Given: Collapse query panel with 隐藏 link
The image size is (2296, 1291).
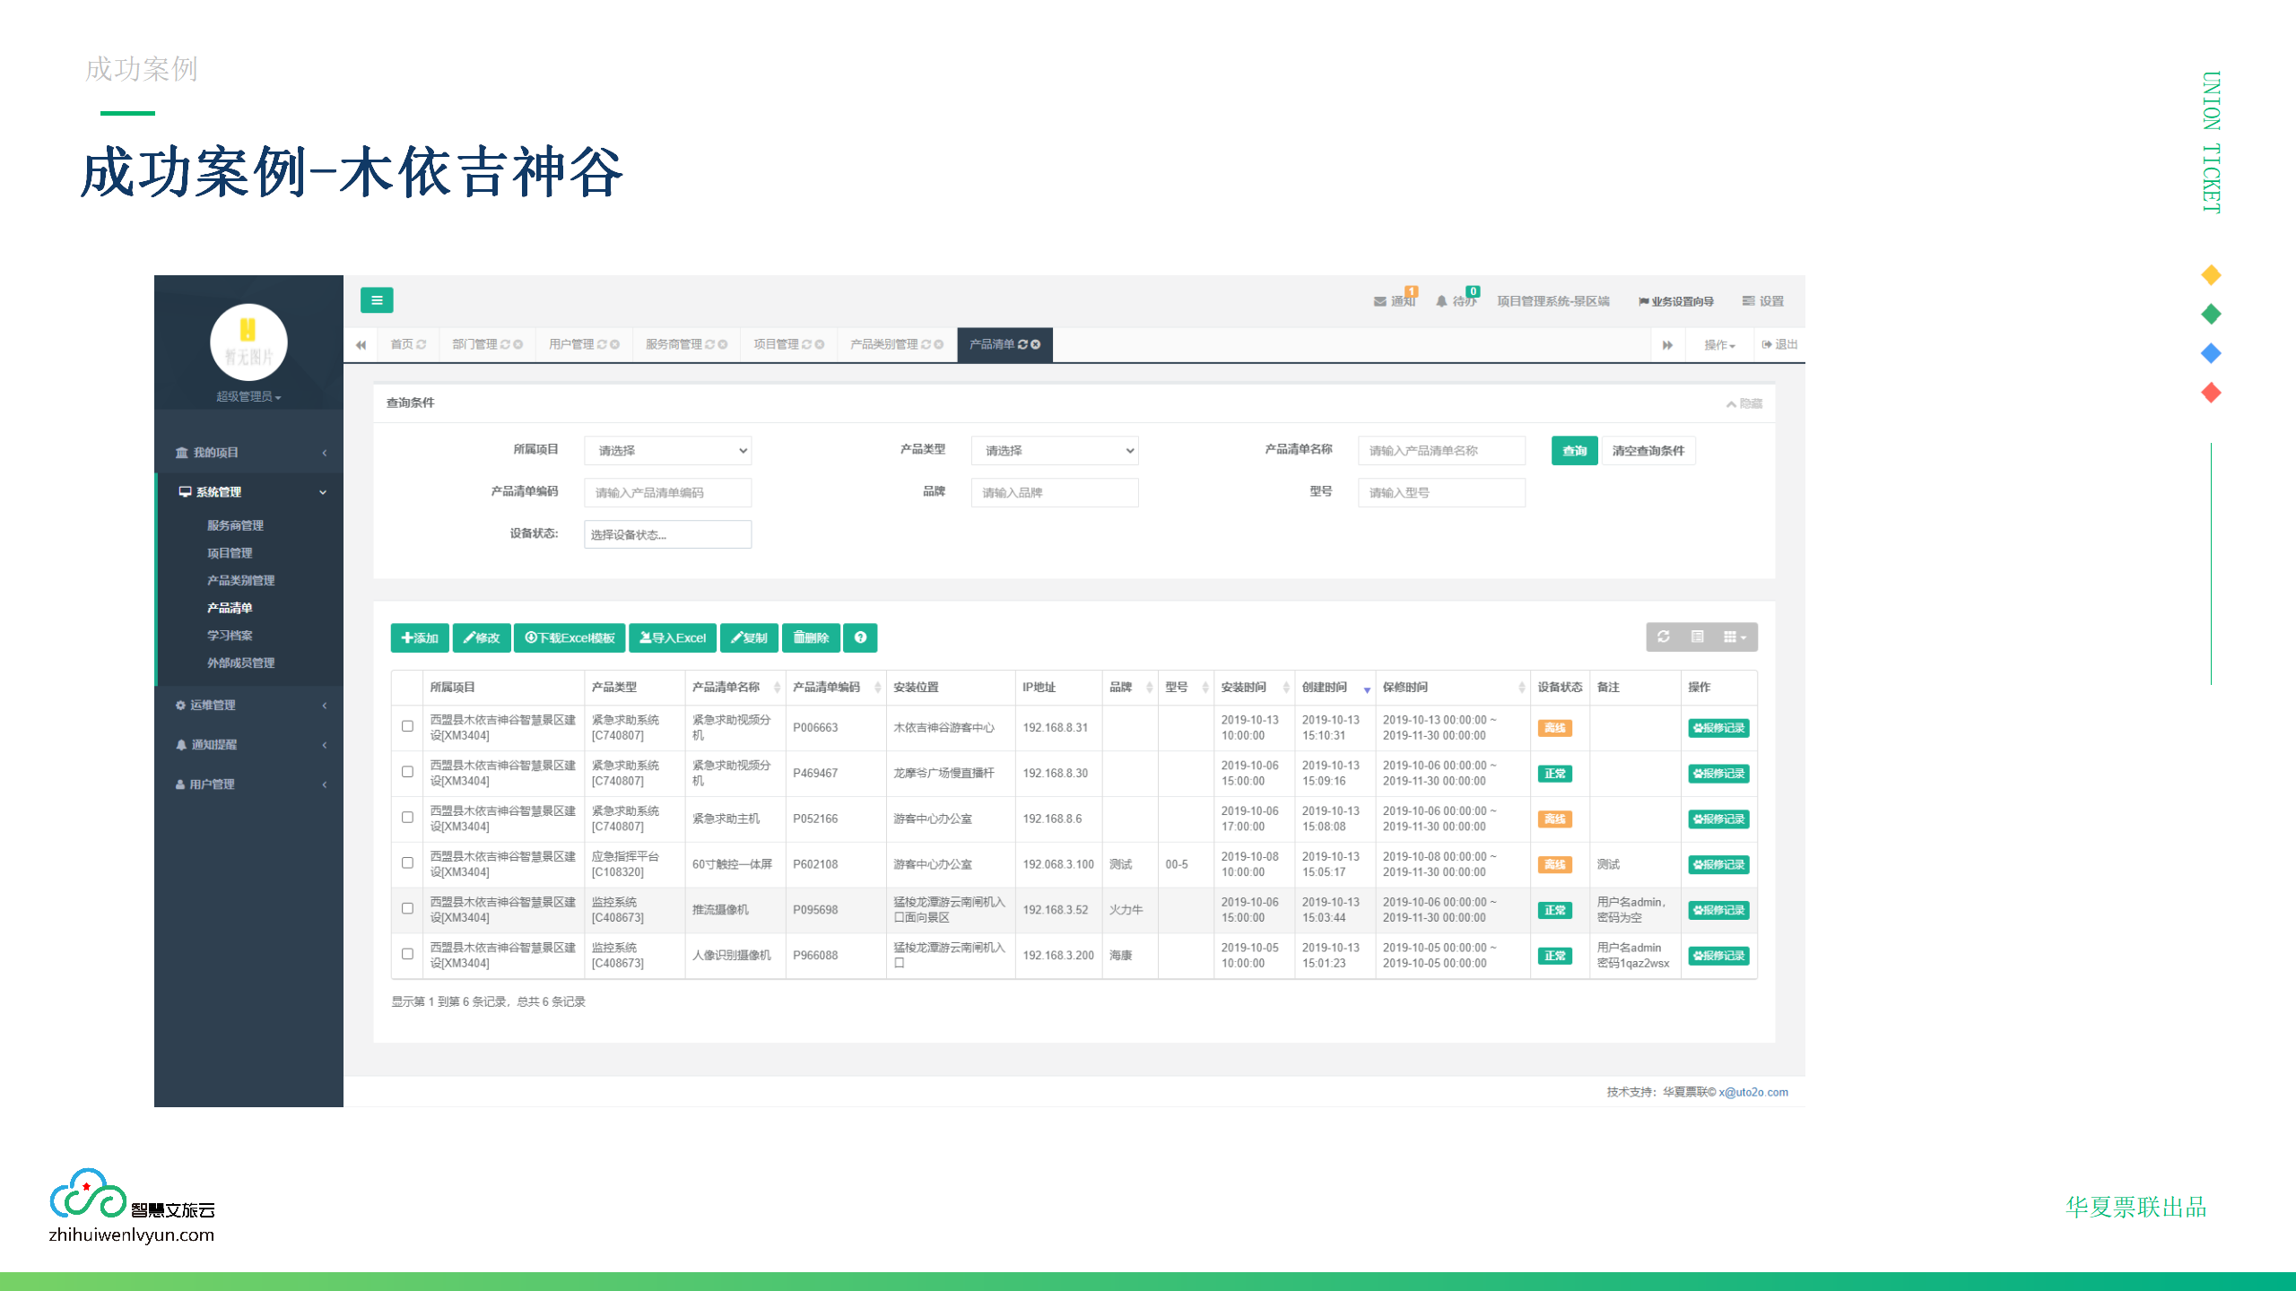Looking at the screenshot, I should pyautogui.click(x=1744, y=403).
